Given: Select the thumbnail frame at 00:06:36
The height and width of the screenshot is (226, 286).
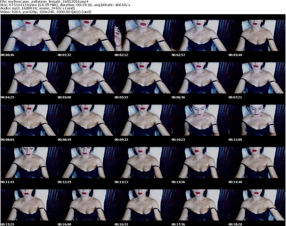Looking at the screenshot, I should 200,78.
